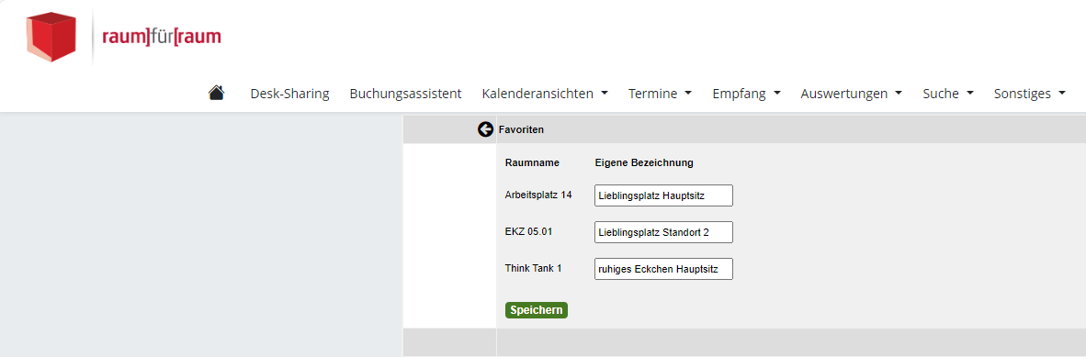Open the Suche dropdown menu
Image resolution: width=1086 pixels, height=357 pixels.
click(x=948, y=94)
